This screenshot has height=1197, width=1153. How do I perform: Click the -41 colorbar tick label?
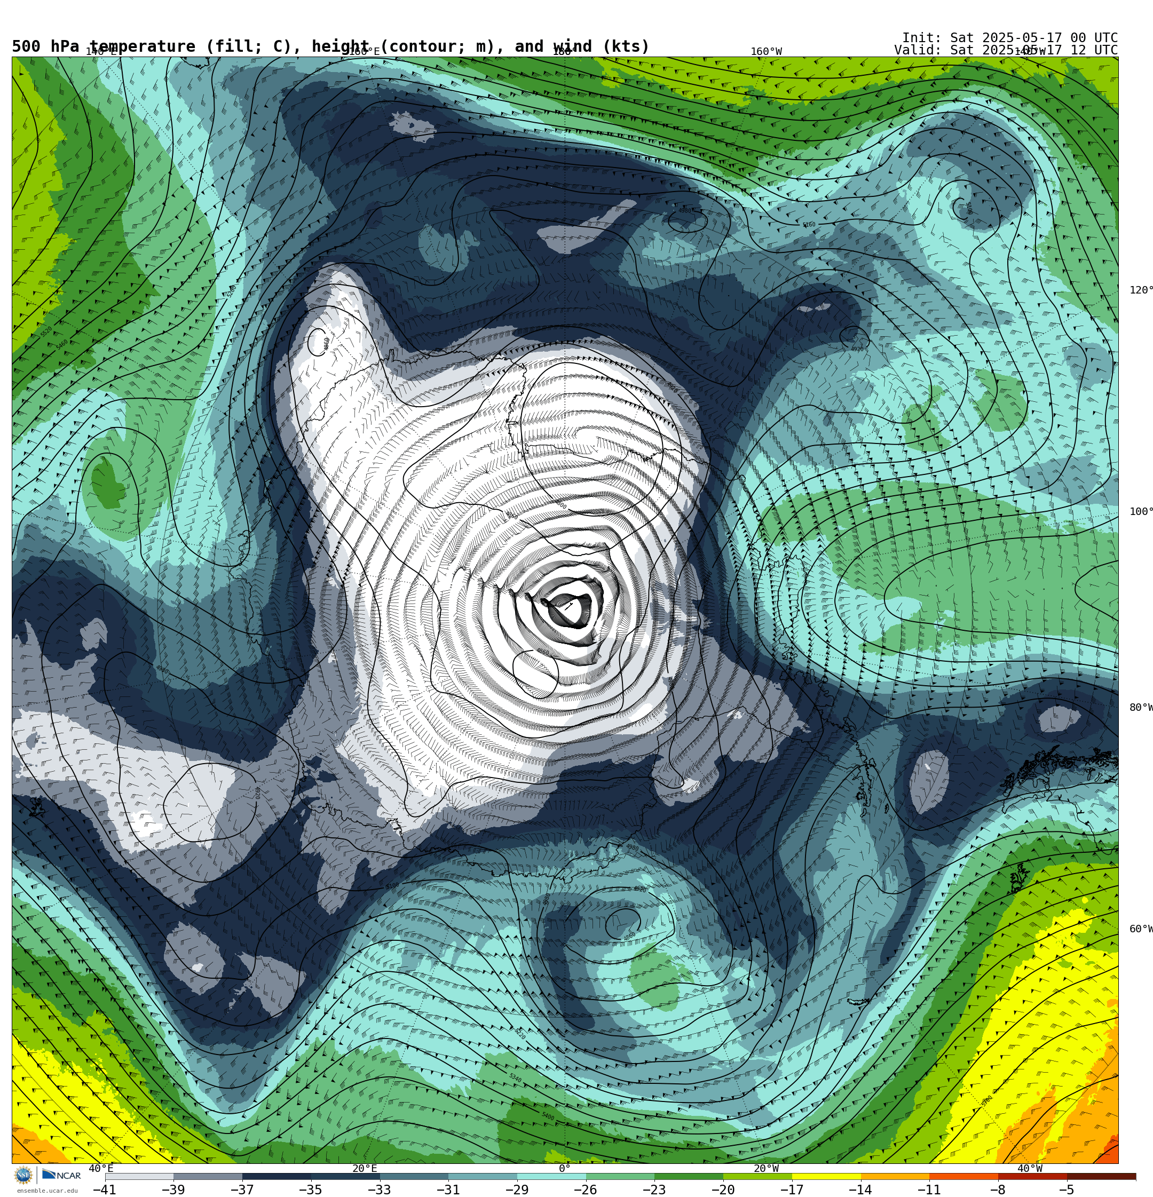point(105,1190)
